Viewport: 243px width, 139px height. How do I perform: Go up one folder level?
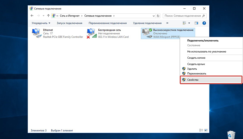point(48,16)
